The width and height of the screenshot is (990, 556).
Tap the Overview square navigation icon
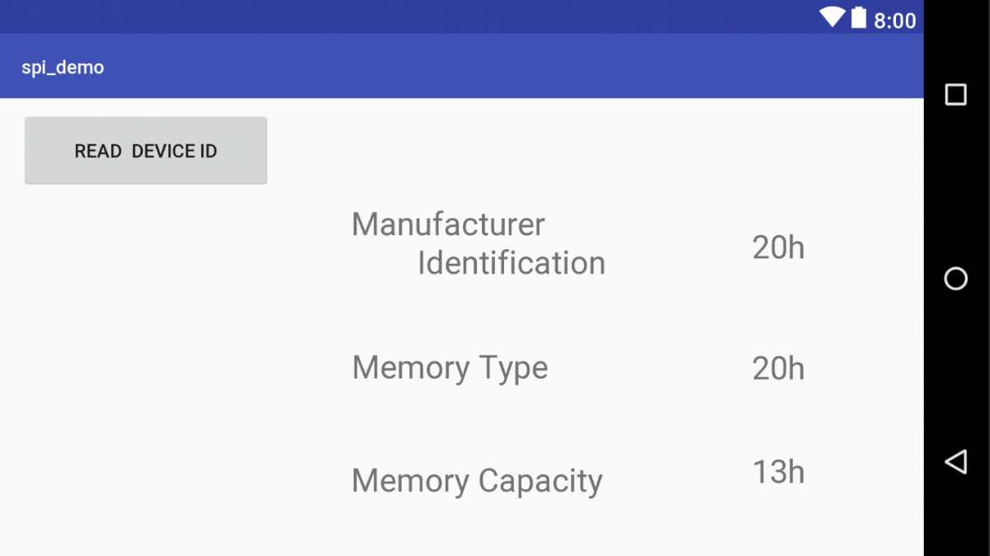coord(955,94)
